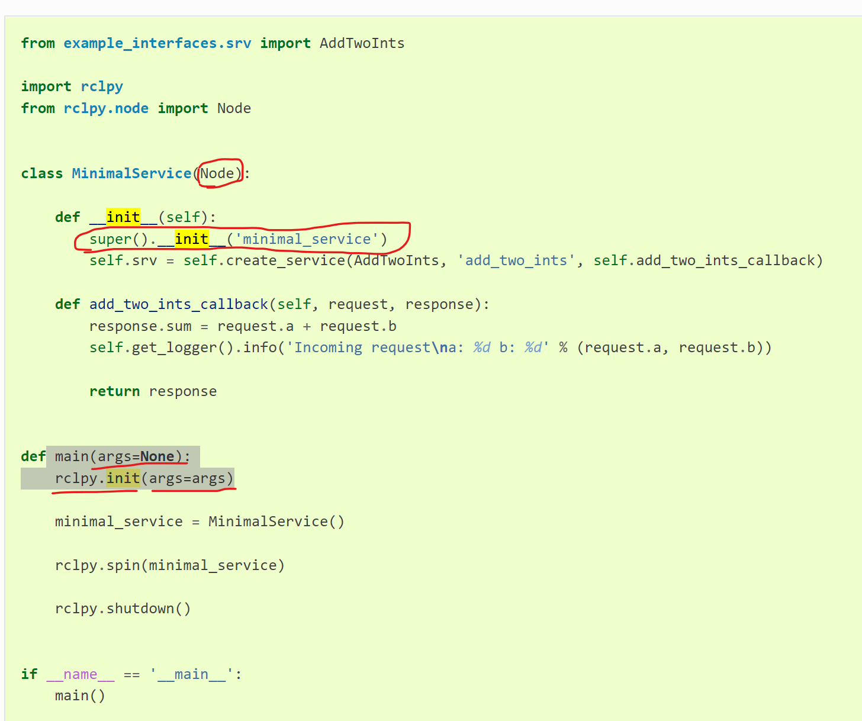The height and width of the screenshot is (721, 862).
Task: Click 'MinimalService()' constructor call
Action: tap(276, 522)
